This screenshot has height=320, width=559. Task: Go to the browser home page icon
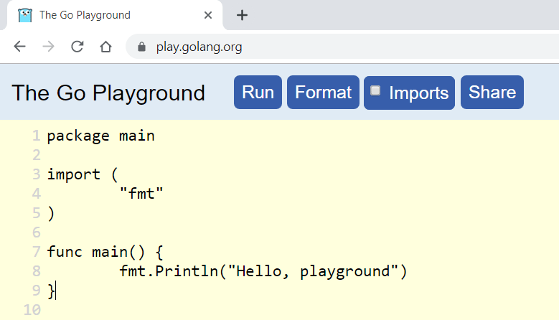[105, 47]
